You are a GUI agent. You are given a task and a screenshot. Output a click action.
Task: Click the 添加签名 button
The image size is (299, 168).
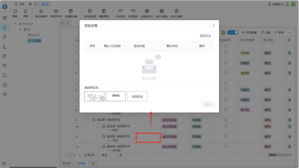(x=137, y=96)
